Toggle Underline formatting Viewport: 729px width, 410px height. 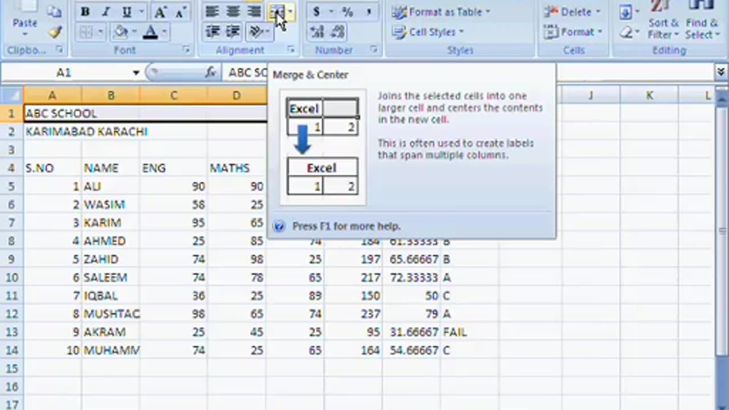(126, 12)
